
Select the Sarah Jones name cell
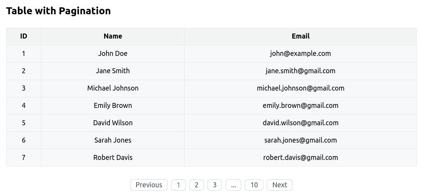click(113, 140)
